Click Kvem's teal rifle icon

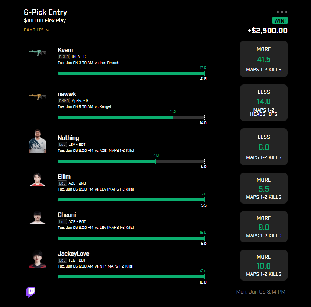(38, 52)
